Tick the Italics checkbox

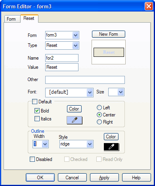37,119
